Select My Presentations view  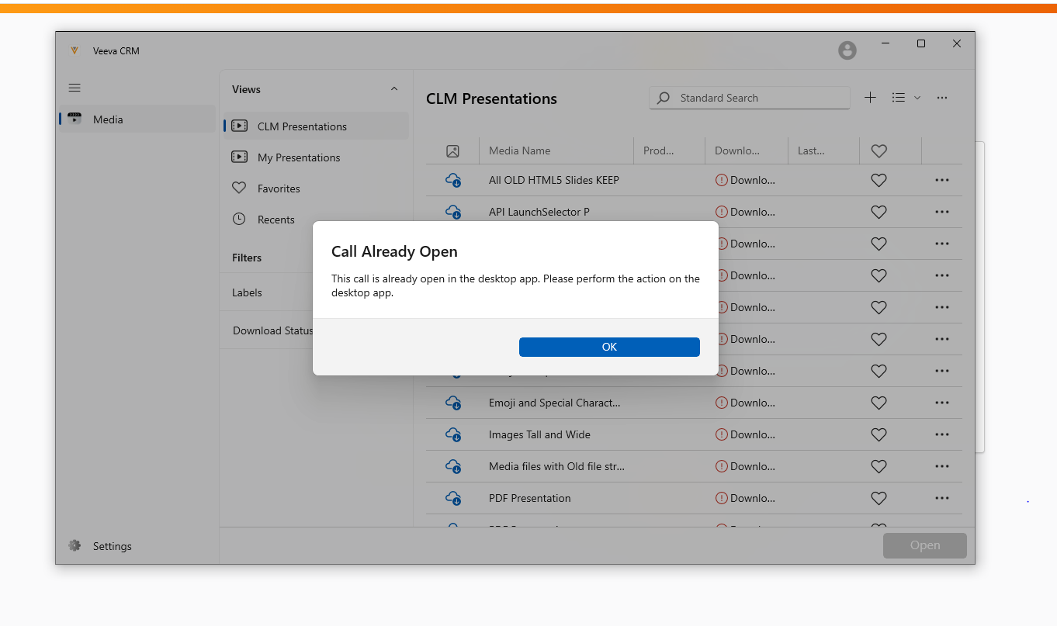299,157
